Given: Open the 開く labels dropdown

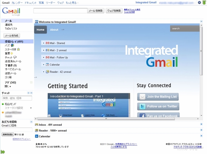Looking at the screenshot, I should point(8,87).
